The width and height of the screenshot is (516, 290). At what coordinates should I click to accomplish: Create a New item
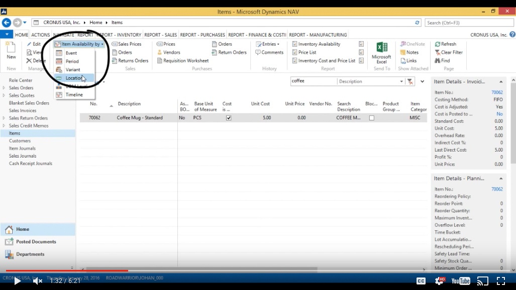coord(11,50)
